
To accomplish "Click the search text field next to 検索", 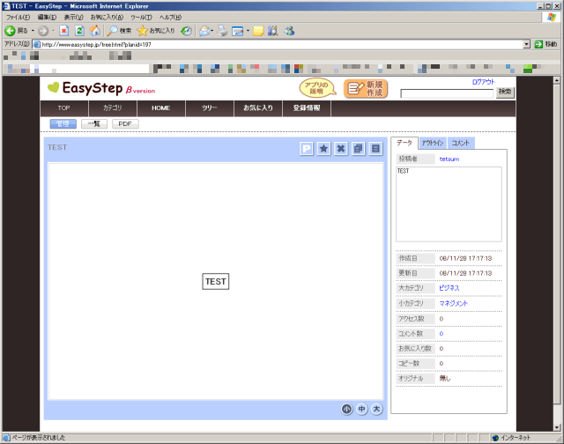I will point(447,92).
